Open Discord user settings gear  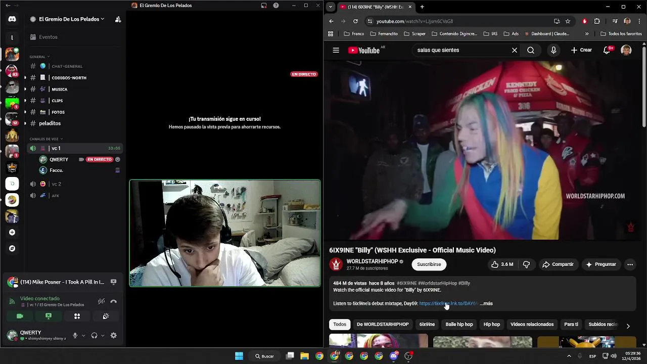click(114, 335)
